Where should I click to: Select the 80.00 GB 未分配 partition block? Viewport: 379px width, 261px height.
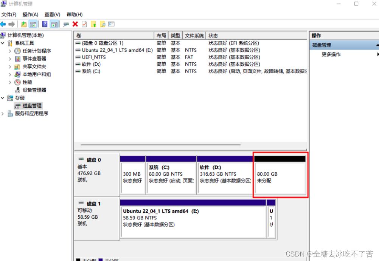tap(280, 178)
